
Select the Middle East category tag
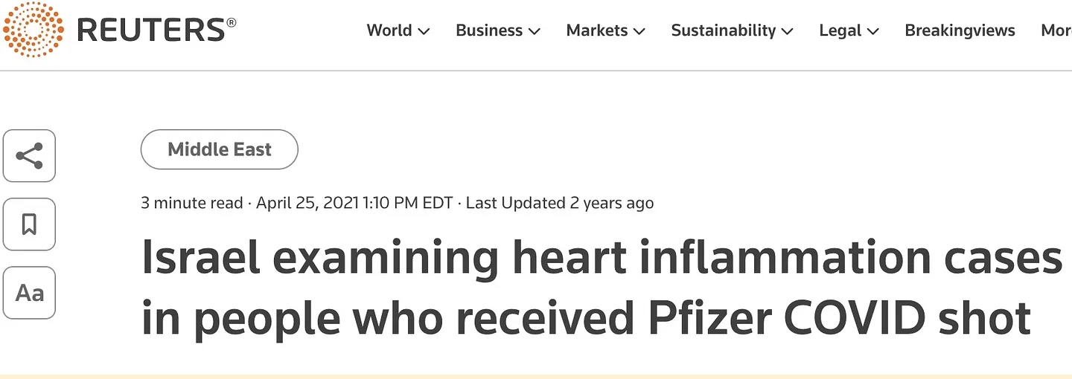pos(220,149)
